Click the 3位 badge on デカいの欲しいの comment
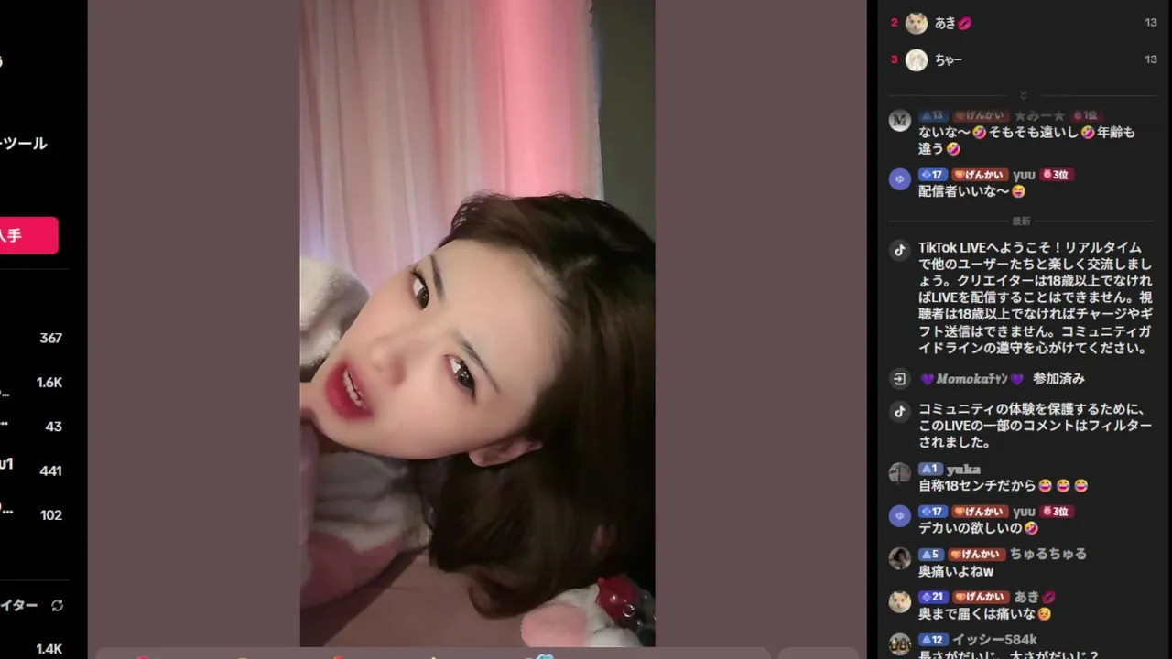This screenshot has height=659, width=1172. pos(1056,511)
